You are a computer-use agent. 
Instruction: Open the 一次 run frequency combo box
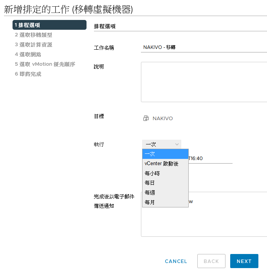162,144
